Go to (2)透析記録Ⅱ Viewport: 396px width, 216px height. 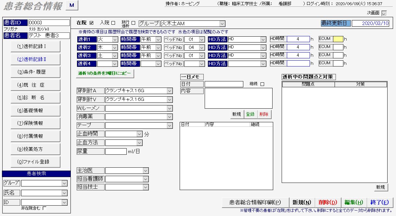pyautogui.click(x=35, y=59)
